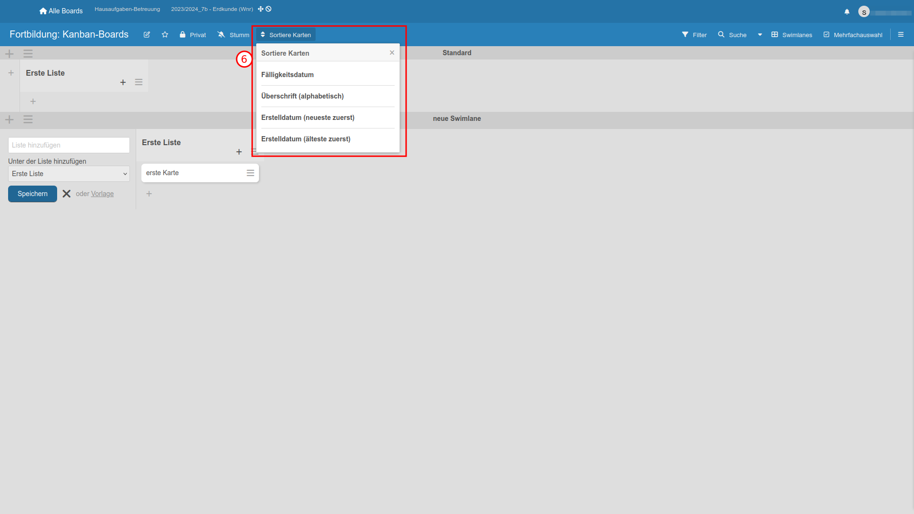
Task: Click Speichern to save list
Action: click(x=32, y=194)
